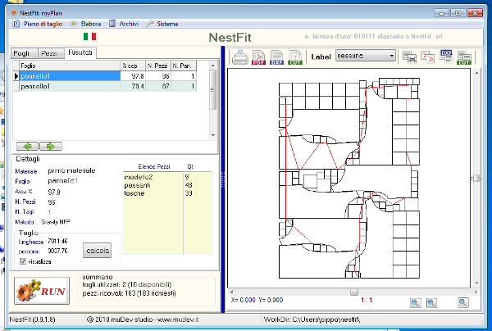
Task: Click the Metodo value Gravity NFP
Action: (x=56, y=222)
